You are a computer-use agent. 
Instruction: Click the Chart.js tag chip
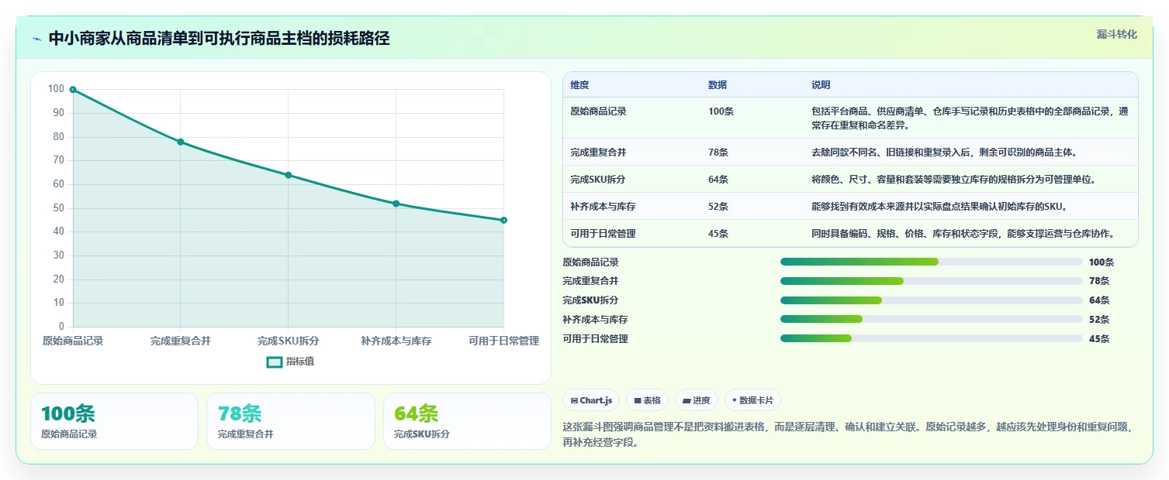[x=591, y=400]
